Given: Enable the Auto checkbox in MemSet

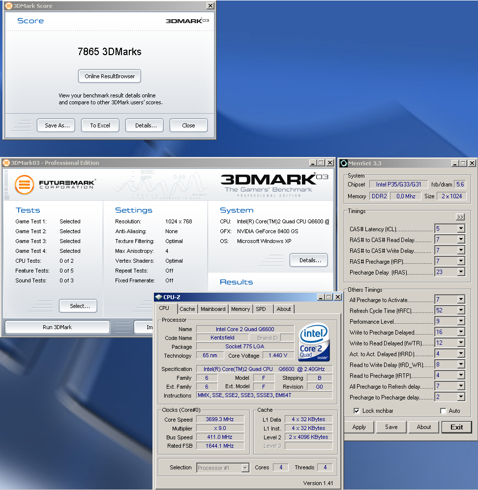Looking at the screenshot, I should pyautogui.click(x=443, y=411).
